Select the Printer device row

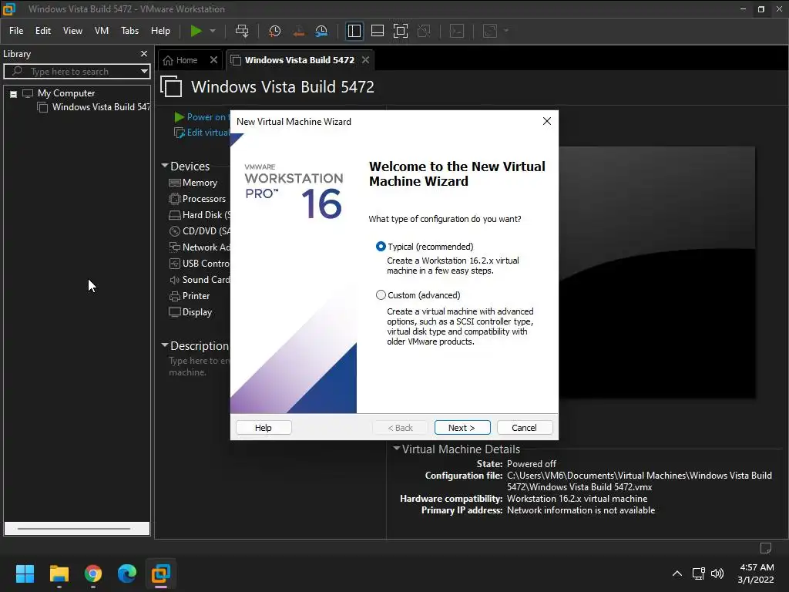coord(190,296)
